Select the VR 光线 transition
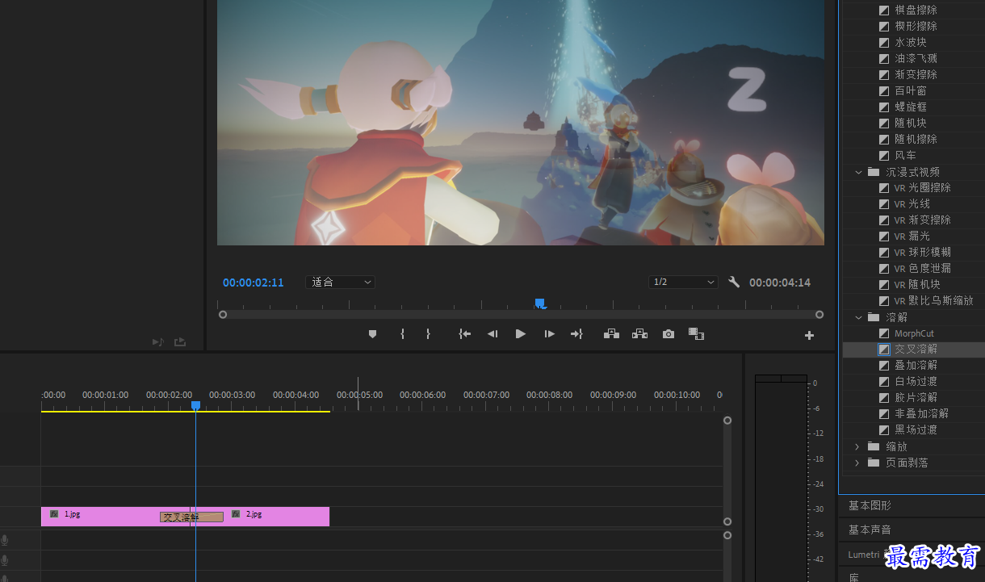 [912, 203]
